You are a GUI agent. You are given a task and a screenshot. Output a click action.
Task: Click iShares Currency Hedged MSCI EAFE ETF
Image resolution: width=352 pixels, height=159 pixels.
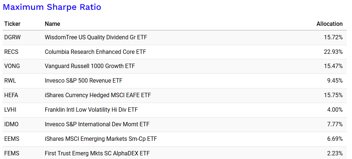pyautogui.click(x=98, y=95)
